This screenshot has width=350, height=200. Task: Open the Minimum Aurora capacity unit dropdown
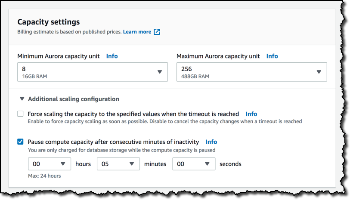(93, 72)
